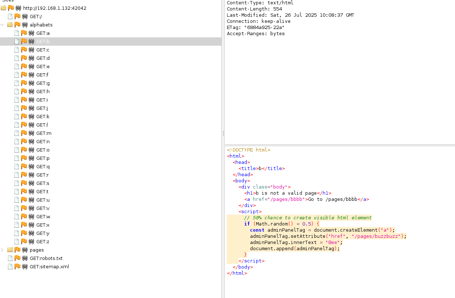This screenshot has height=298, width=455.
Task: Click the spider icon next to GET:z
Action: click(31, 241)
